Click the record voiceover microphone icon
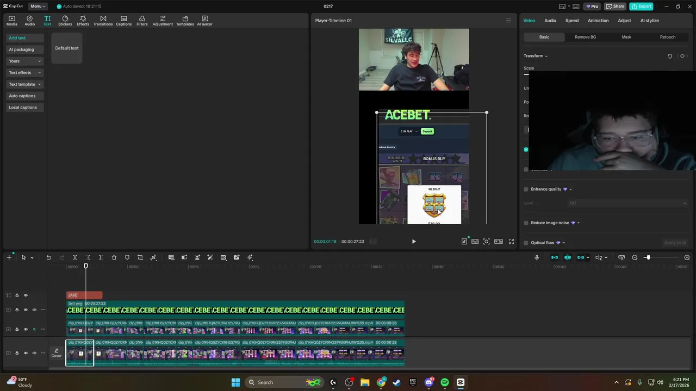Viewport: 696px width, 391px height. coord(537,257)
